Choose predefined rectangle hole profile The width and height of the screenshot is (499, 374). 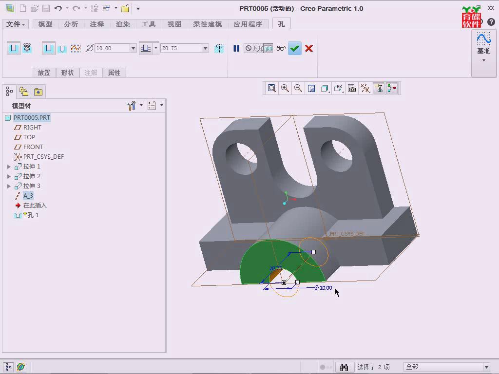pos(48,48)
